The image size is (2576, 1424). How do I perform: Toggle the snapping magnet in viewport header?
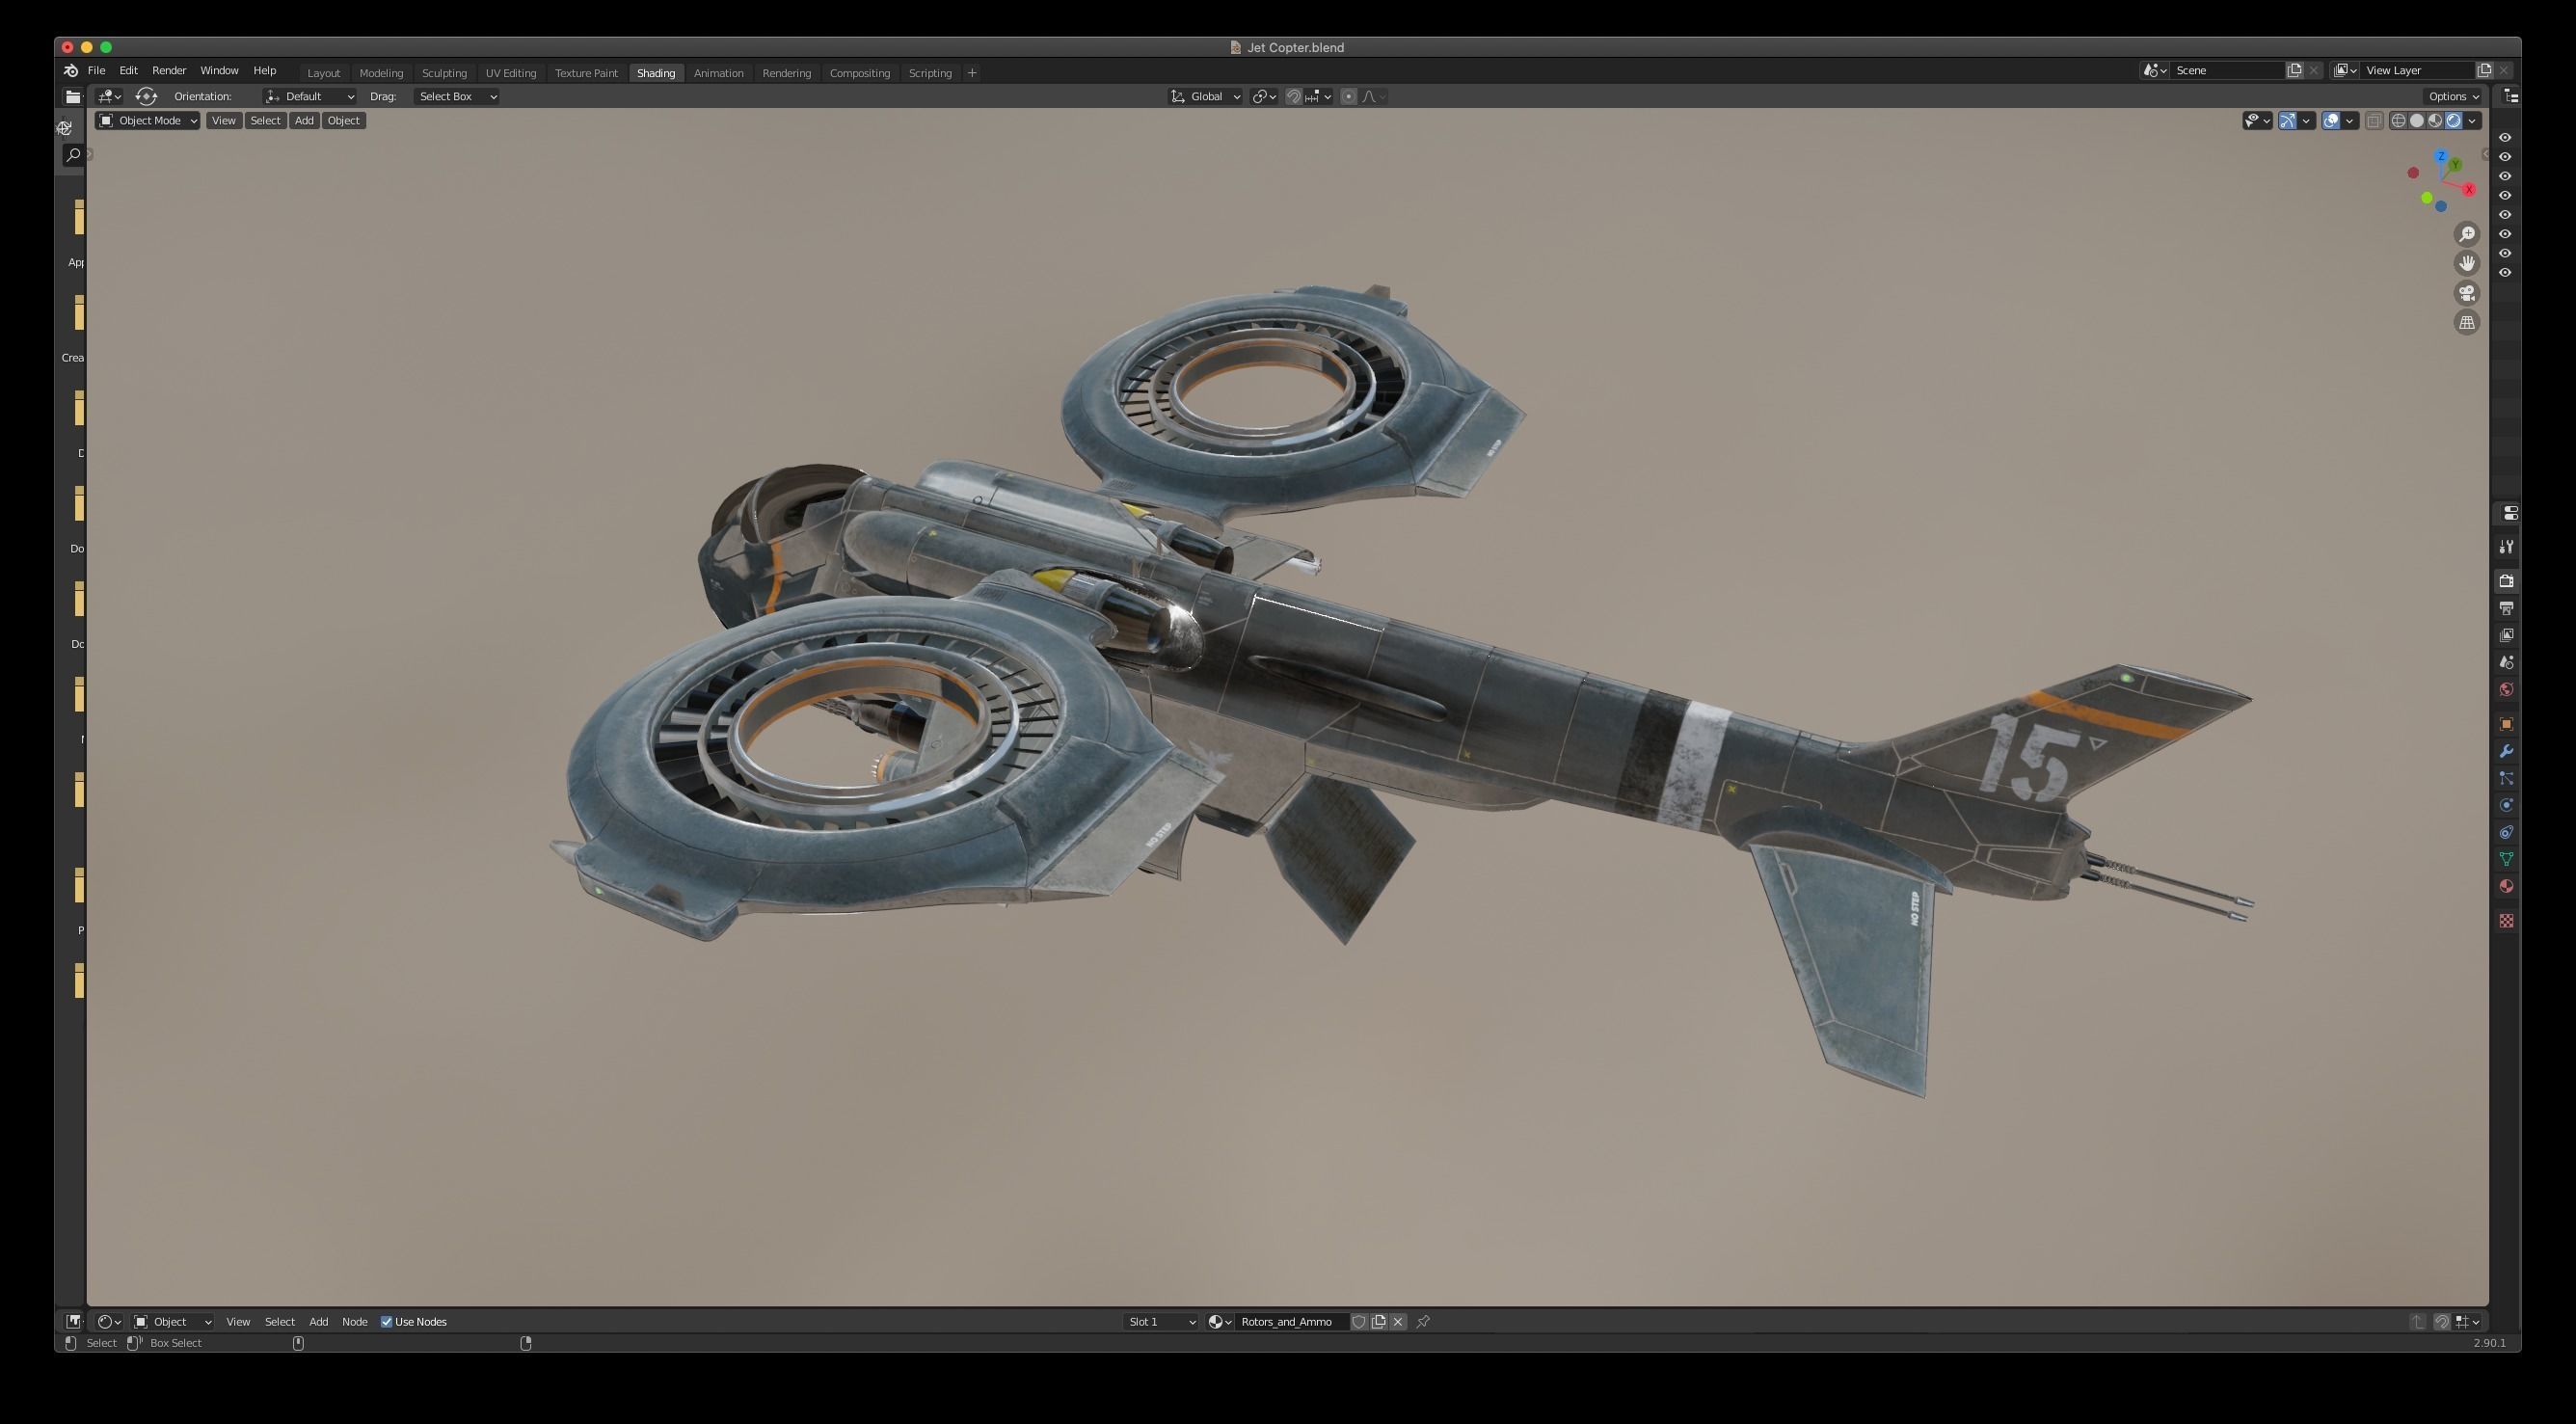[x=1293, y=97]
